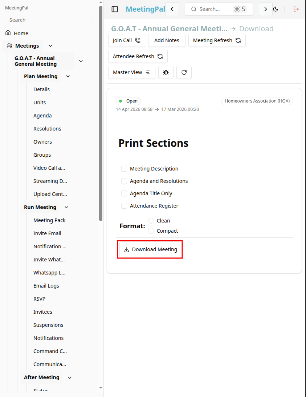Open the Master View dropdown

point(132,72)
